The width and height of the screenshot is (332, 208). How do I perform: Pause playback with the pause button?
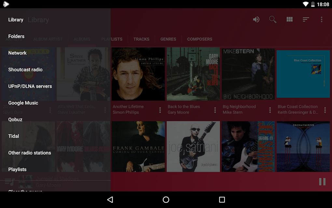pyautogui.click(x=322, y=182)
